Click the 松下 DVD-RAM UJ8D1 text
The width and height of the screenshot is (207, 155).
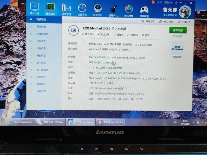click(x=106, y=89)
